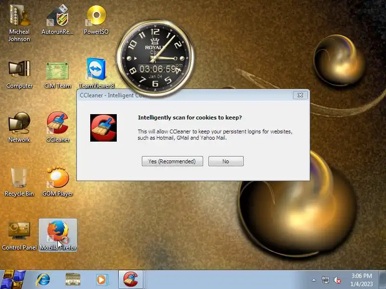The width and height of the screenshot is (386, 289).
Task: Select the CCleaner desktop shortcut
Action: tap(58, 127)
